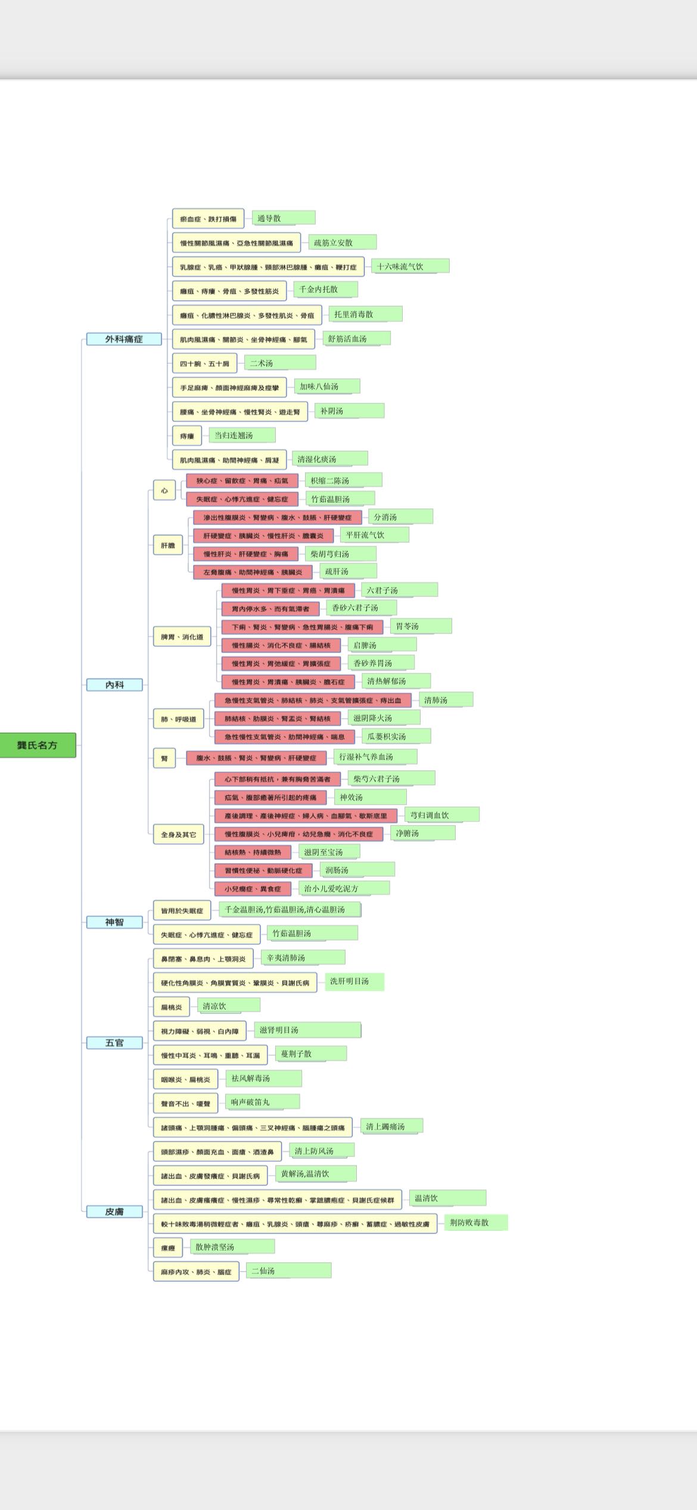This screenshot has width=697, height=1510.
Task: Select the 平肝流气饮 formula node
Action: [x=375, y=535]
